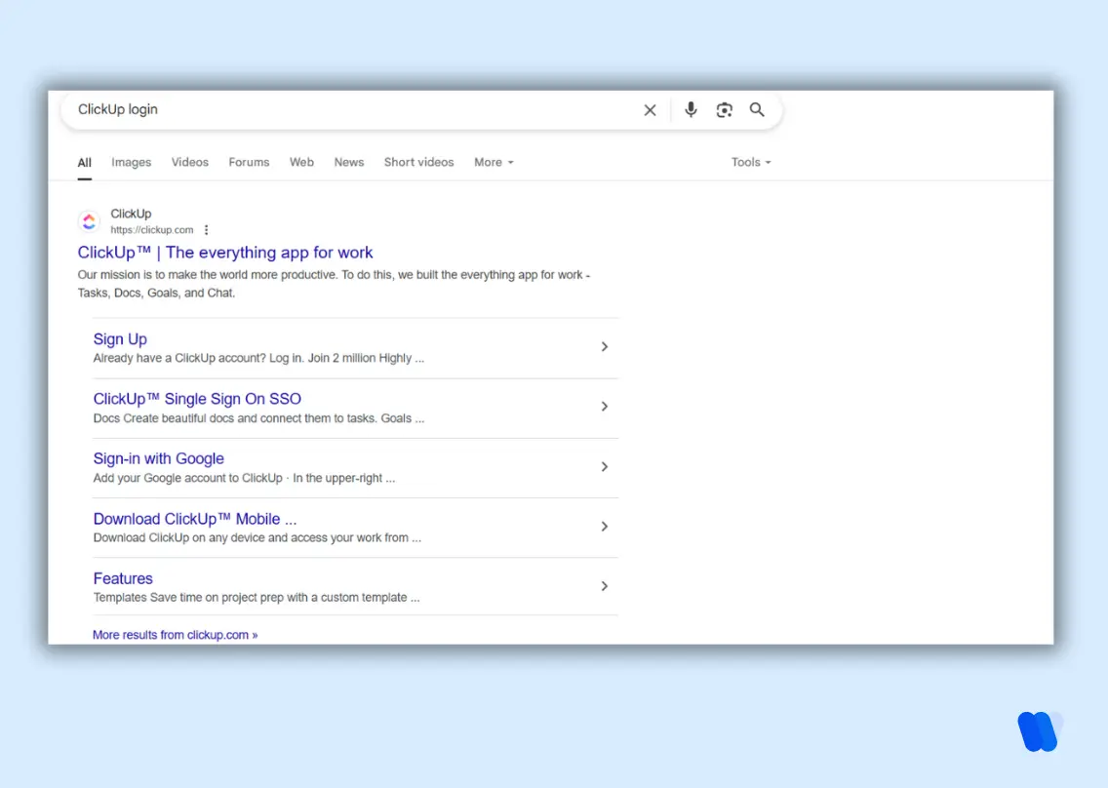Expand the chevron beside Sign-in with Google

pyautogui.click(x=604, y=466)
